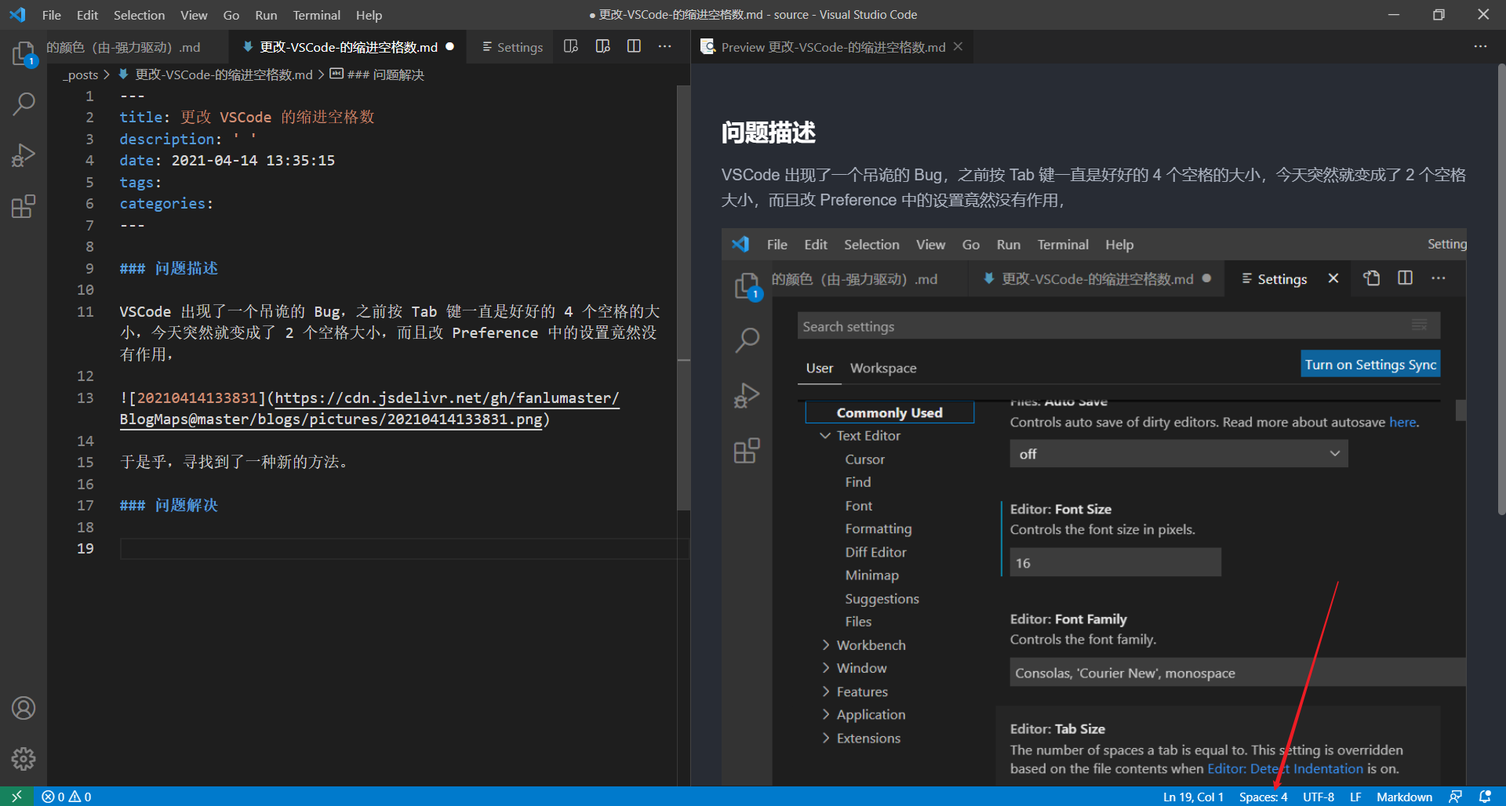Image resolution: width=1506 pixels, height=806 pixels.
Task: Click the paragraph starting 'VSCode 出现了' on line 11 in the editor
Action: (x=390, y=333)
